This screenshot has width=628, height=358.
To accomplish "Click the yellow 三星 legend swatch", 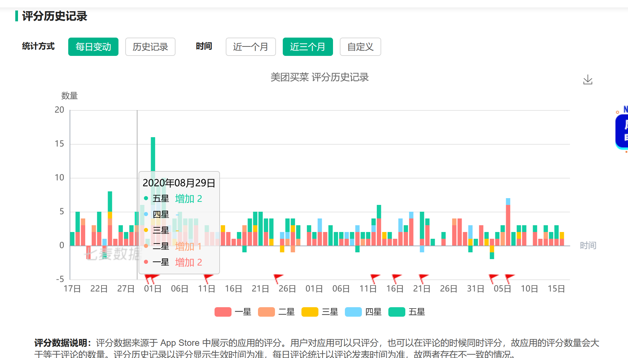I will (310, 312).
